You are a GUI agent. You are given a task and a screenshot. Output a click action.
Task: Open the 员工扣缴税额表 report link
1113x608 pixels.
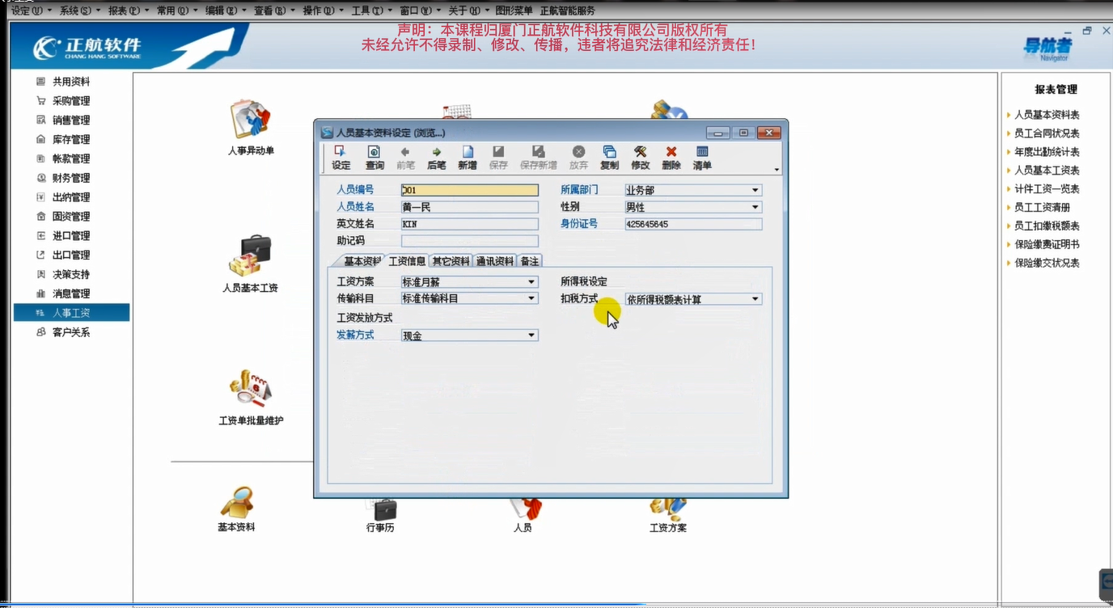[x=1047, y=226]
